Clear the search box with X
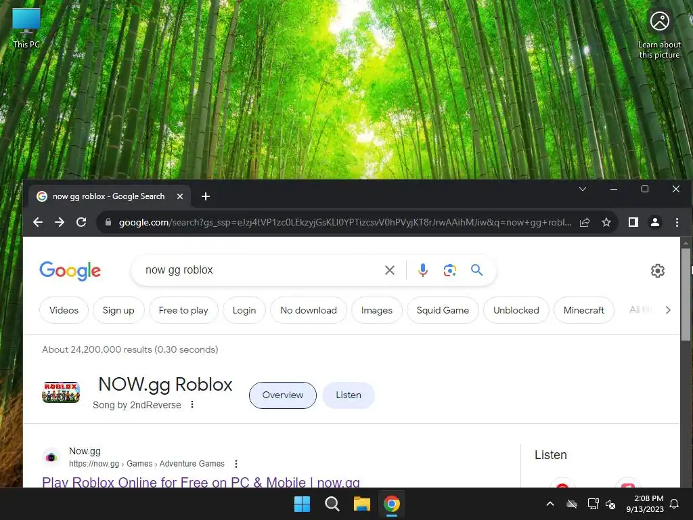Image resolution: width=693 pixels, height=520 pixels. coord(389,270)
